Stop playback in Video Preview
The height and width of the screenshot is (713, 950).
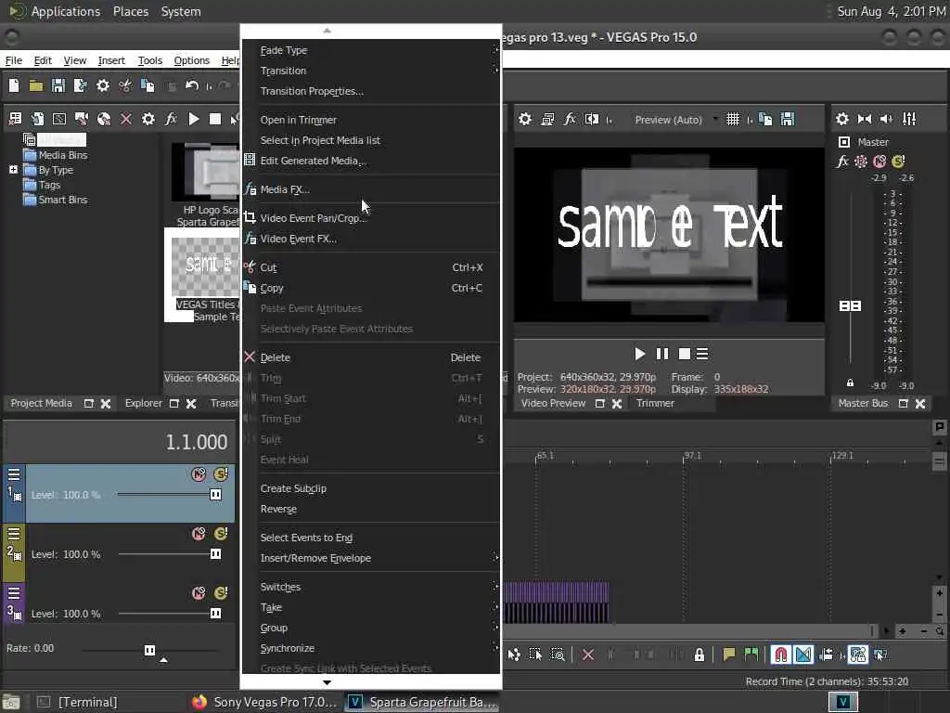pos(685,354)
